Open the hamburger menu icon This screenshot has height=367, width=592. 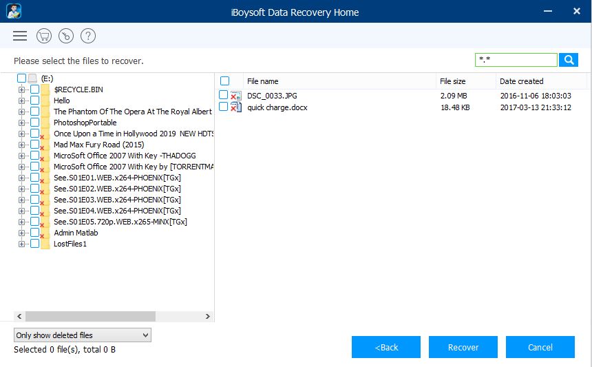20,36
